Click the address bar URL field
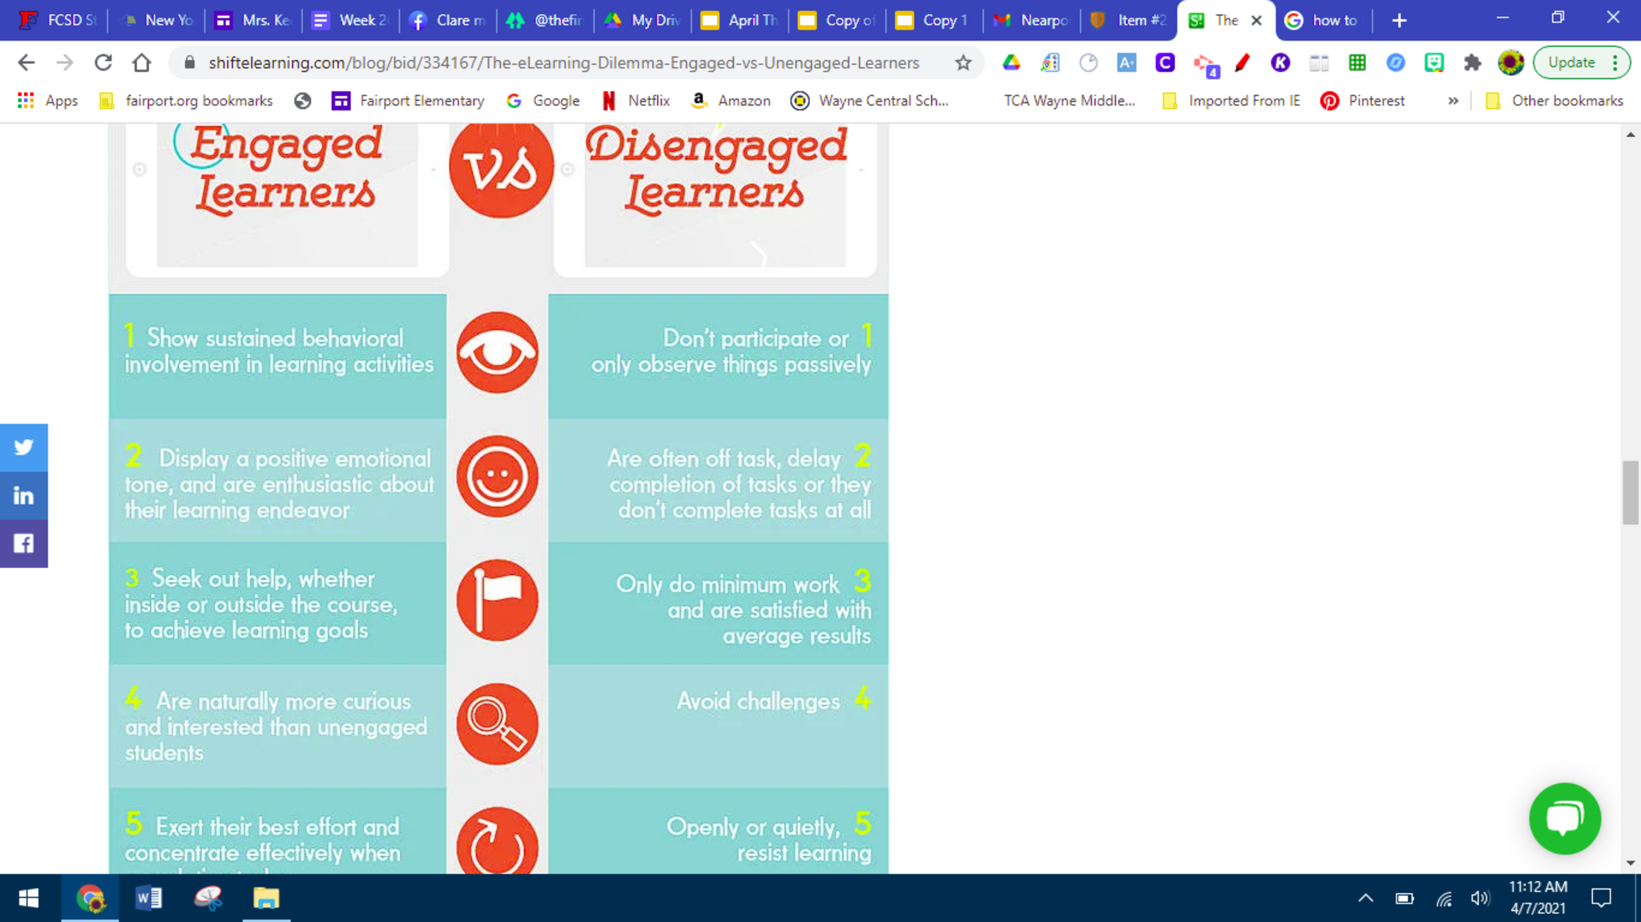 pos(563,62)
